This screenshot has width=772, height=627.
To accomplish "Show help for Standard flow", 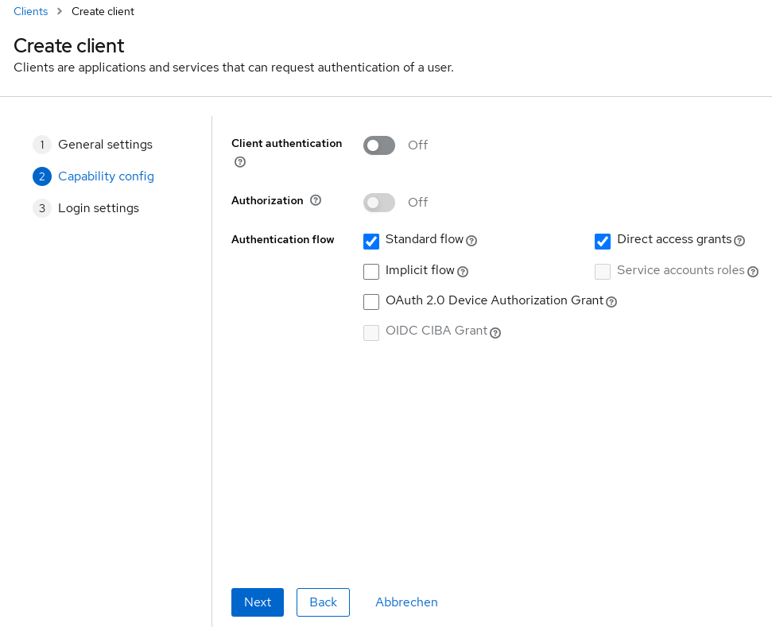I will pos(471,241).
